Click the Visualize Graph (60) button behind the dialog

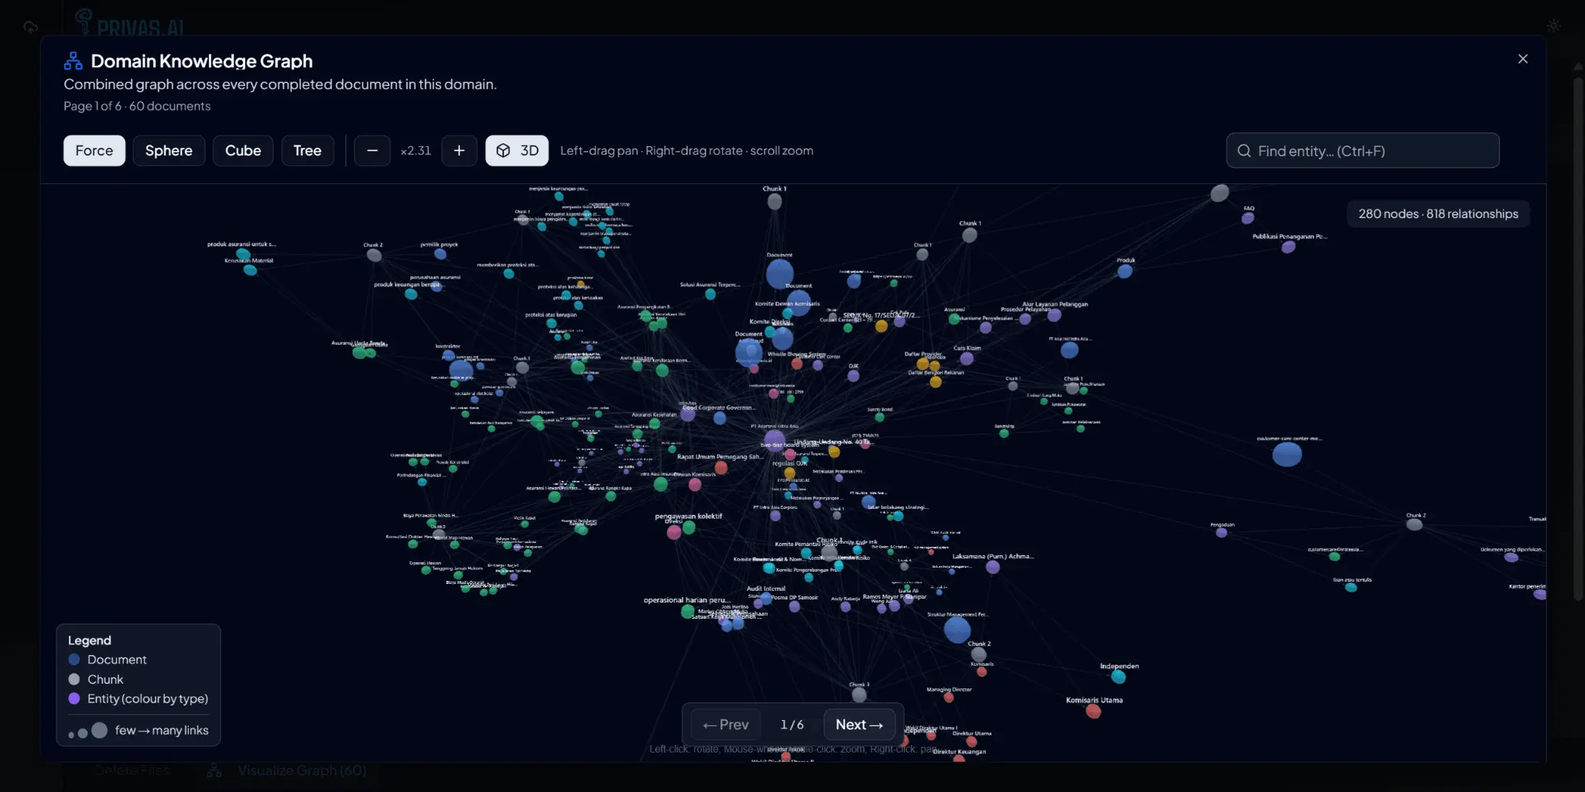[x=287, y=770]
